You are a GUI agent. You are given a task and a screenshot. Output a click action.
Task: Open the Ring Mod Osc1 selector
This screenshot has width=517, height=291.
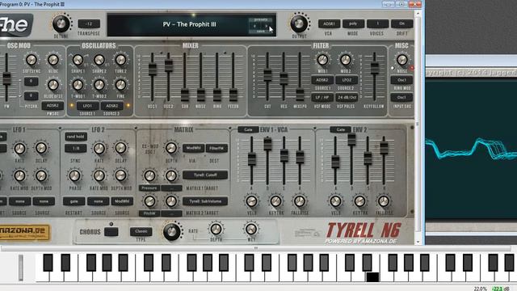(401, 80)
